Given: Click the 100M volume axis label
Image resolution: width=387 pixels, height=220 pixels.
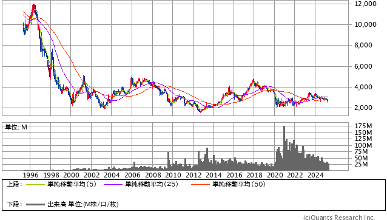Looking at the screenshot, I should point(363,145).
